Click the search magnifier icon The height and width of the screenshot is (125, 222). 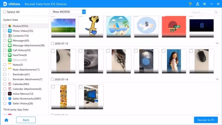216,12
